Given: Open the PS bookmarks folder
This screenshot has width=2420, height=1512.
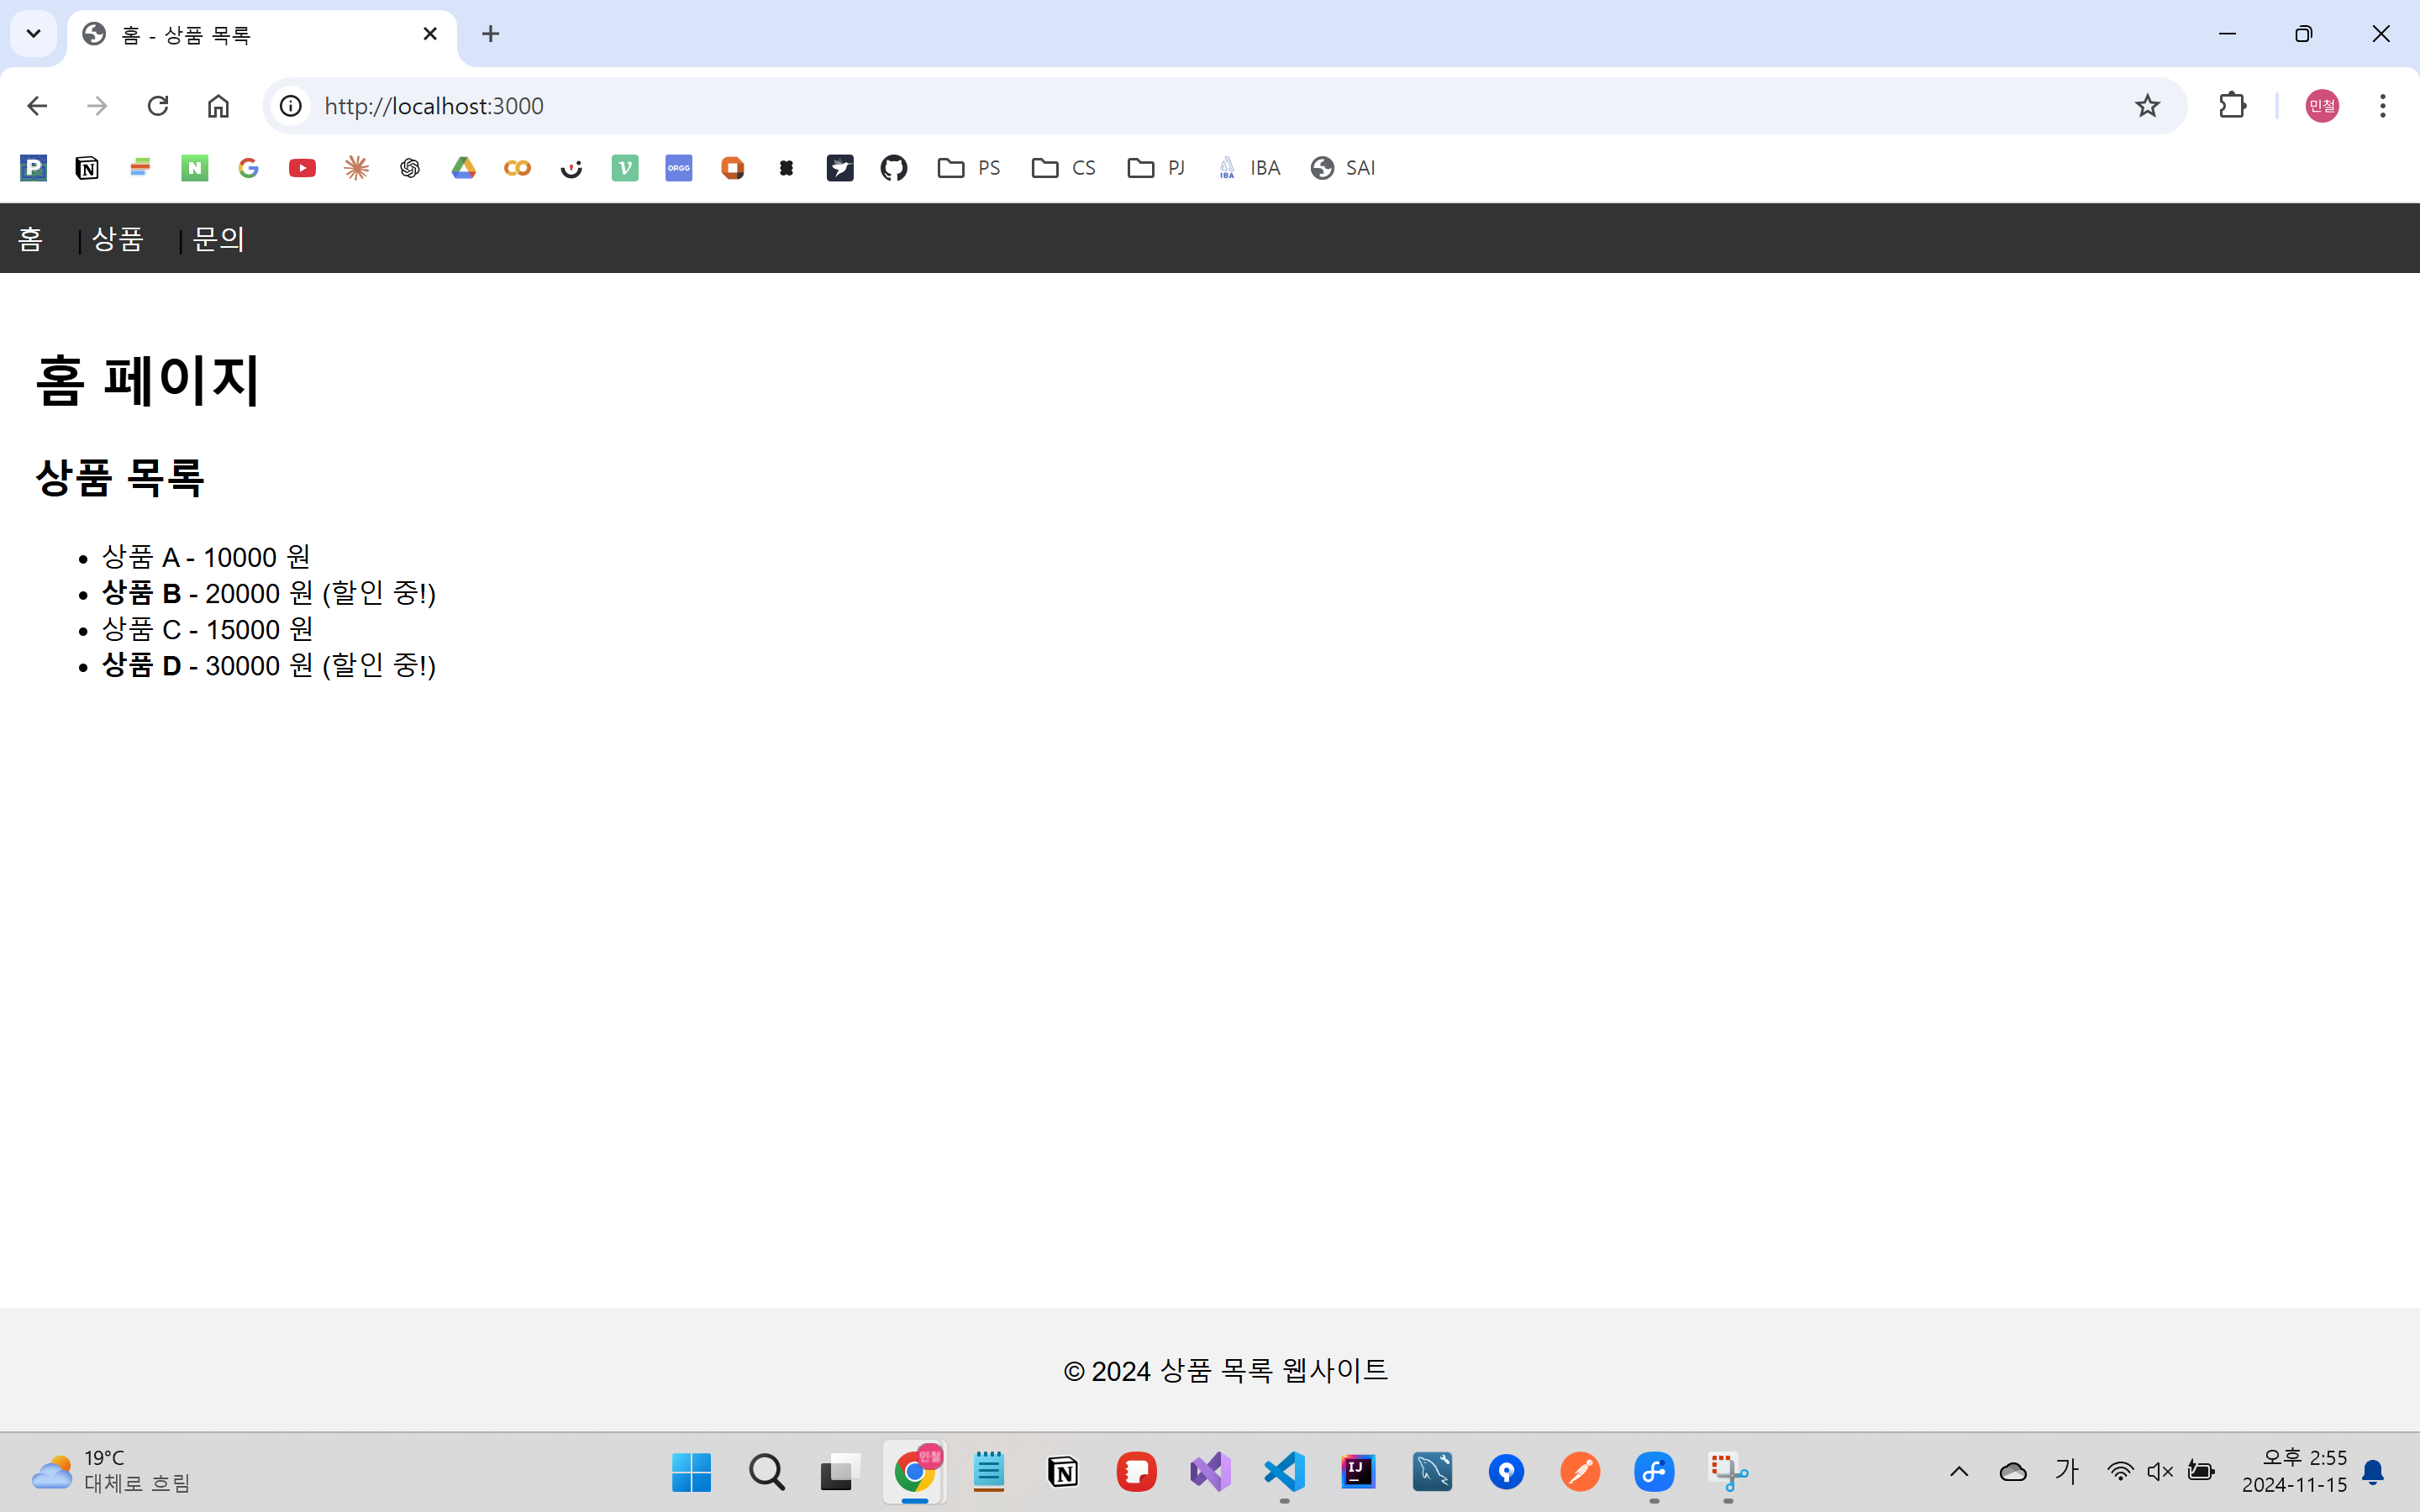Looking at the screenshot, I should click(x=969, y=168).
